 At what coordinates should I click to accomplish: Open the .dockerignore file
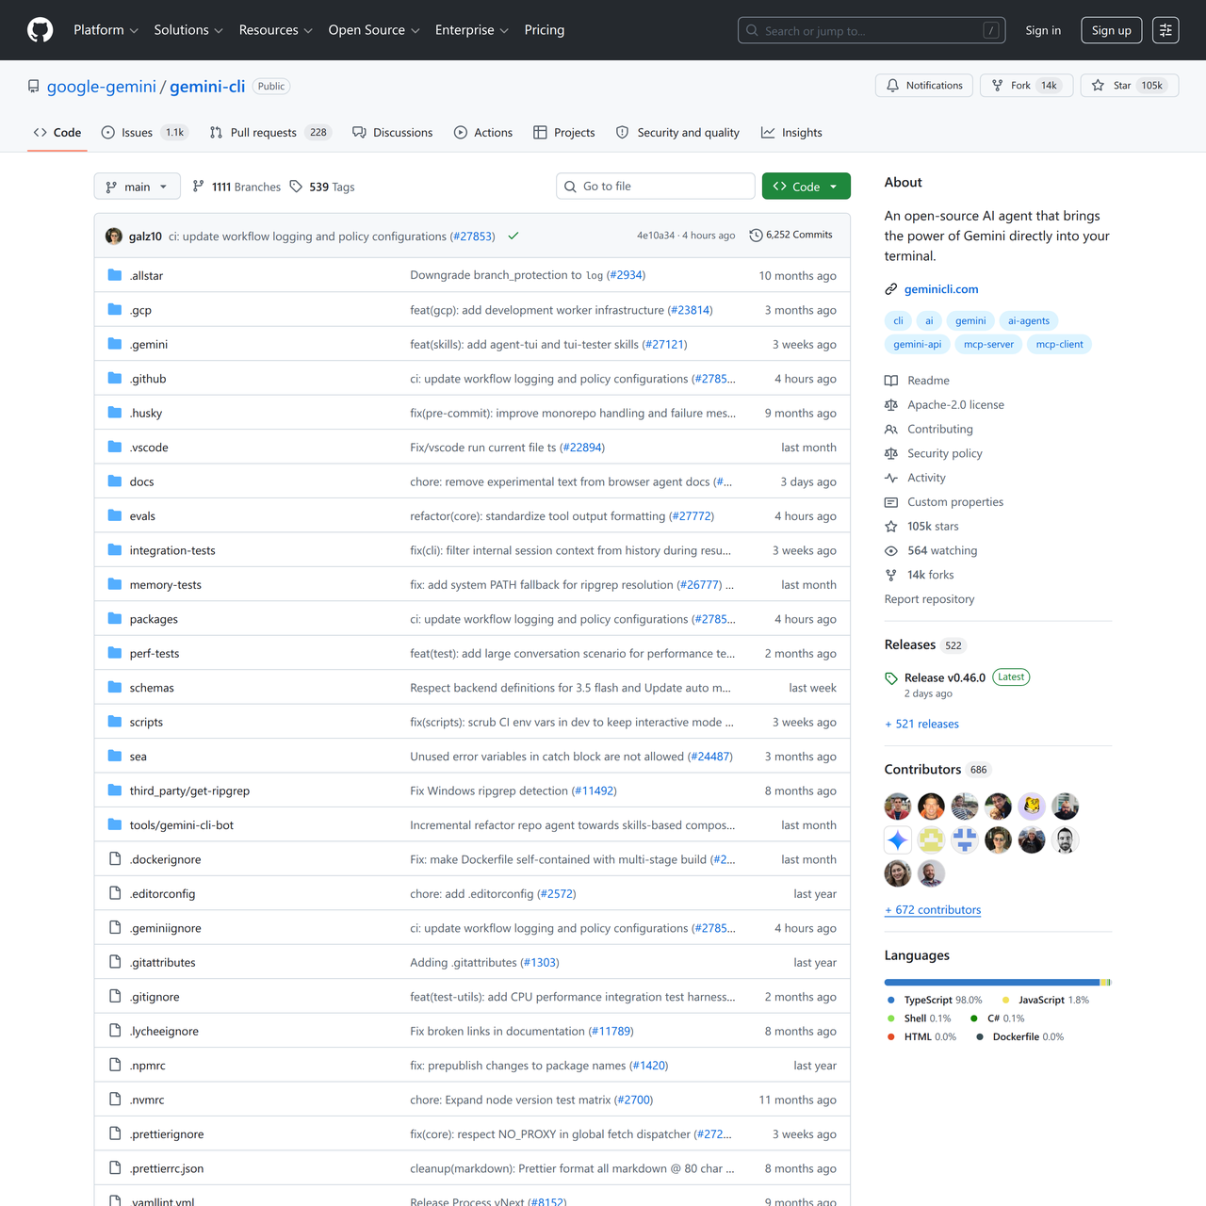(165, 859)
